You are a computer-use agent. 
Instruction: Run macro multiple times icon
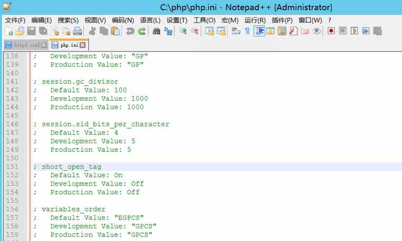(x=366, y=31)
